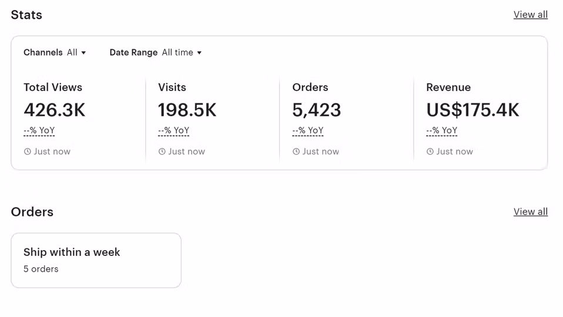Open View all link for Orders
This screenshot has height=317, width=563.
pos(530,212)
